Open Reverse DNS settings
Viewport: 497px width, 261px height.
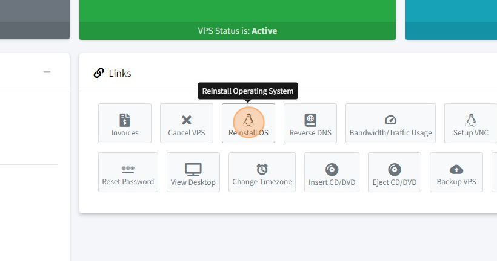click(310, 123)
